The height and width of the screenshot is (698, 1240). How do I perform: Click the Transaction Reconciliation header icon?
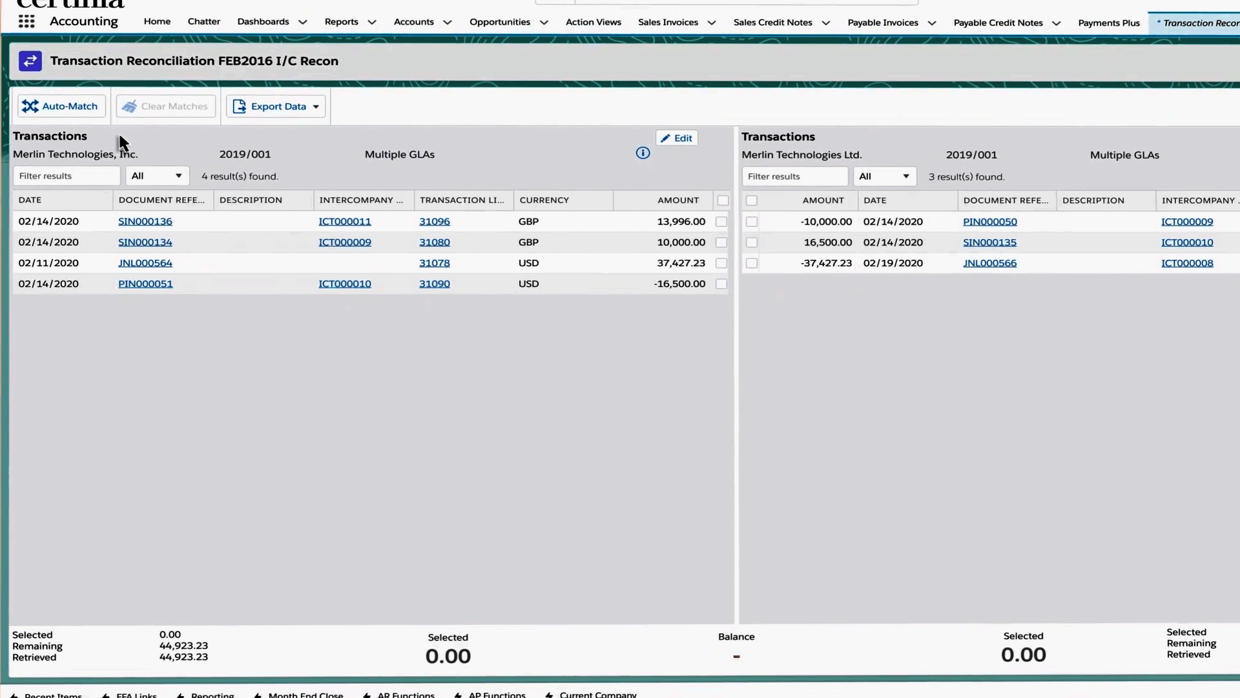30,61
